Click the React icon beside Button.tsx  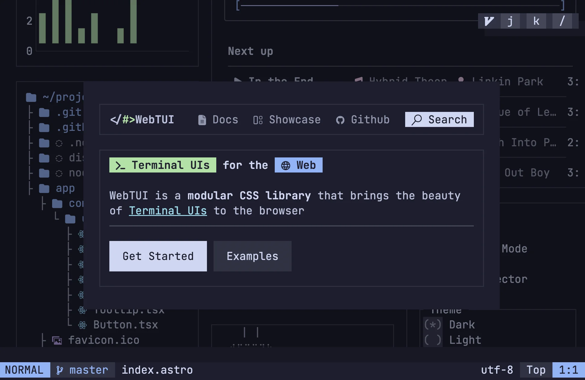coord(82,325)
